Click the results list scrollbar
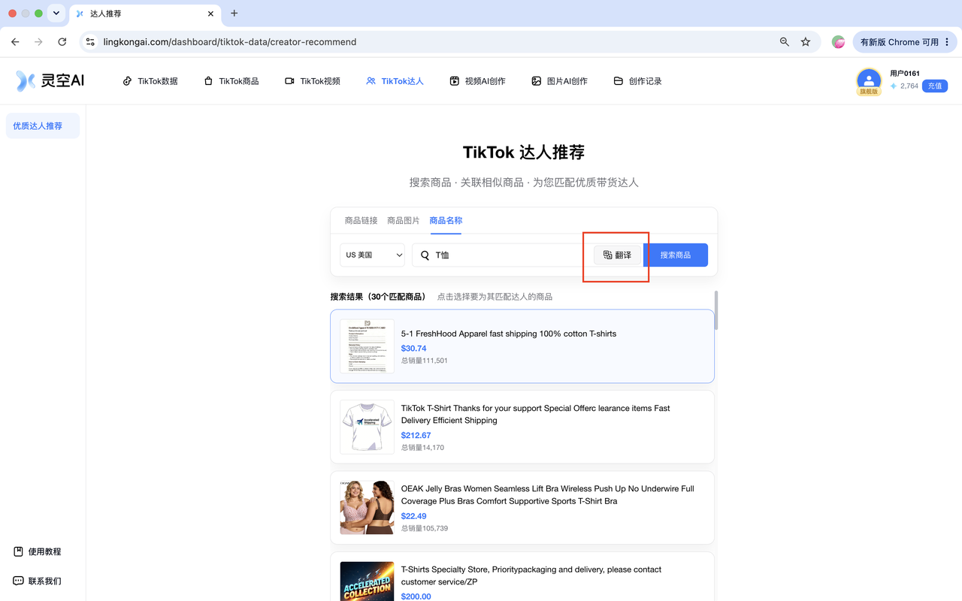Viewport: 962px width, 601px height. pos(715,310)
